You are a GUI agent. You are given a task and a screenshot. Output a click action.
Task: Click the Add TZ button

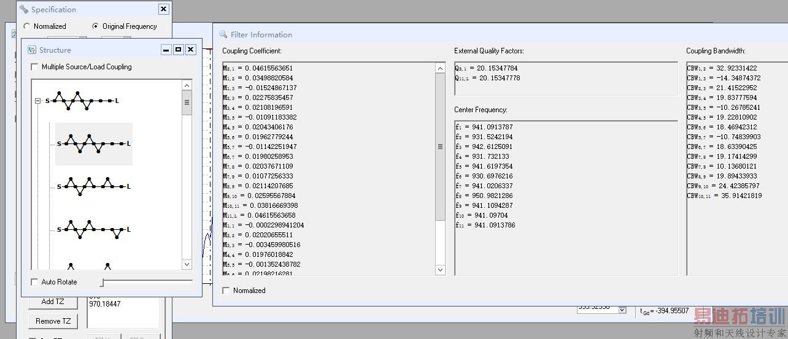(x=53, y=302)
